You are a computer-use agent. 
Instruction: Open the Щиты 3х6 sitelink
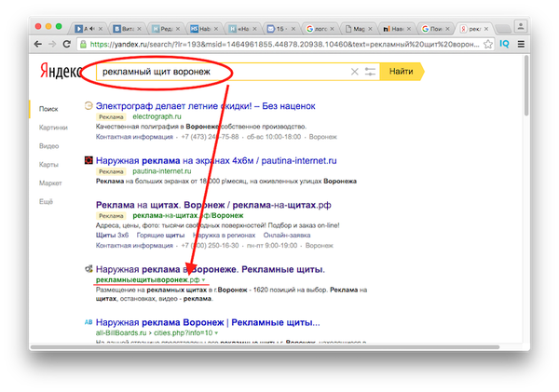(x=112, y=236)
